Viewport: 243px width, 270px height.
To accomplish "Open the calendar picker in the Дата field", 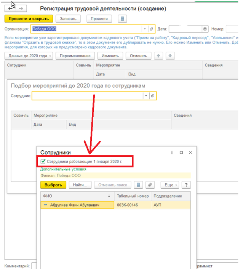I will pyautogui.click(x=205, y=29).
